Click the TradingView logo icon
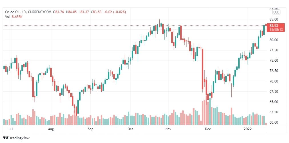The width and height of the screenshot is (289, 143). tap(5, 138)
